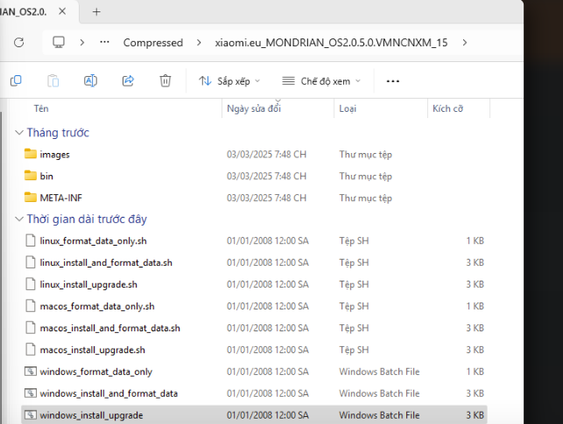Open the Chế độ xem view dropdown
Image resolution: width=563 pixels, height=424 pixels.
(321, 81)
